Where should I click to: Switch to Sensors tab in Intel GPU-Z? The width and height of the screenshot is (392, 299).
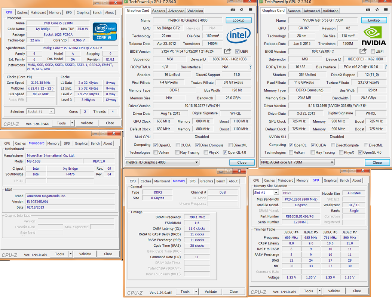[x=159, y=11]
